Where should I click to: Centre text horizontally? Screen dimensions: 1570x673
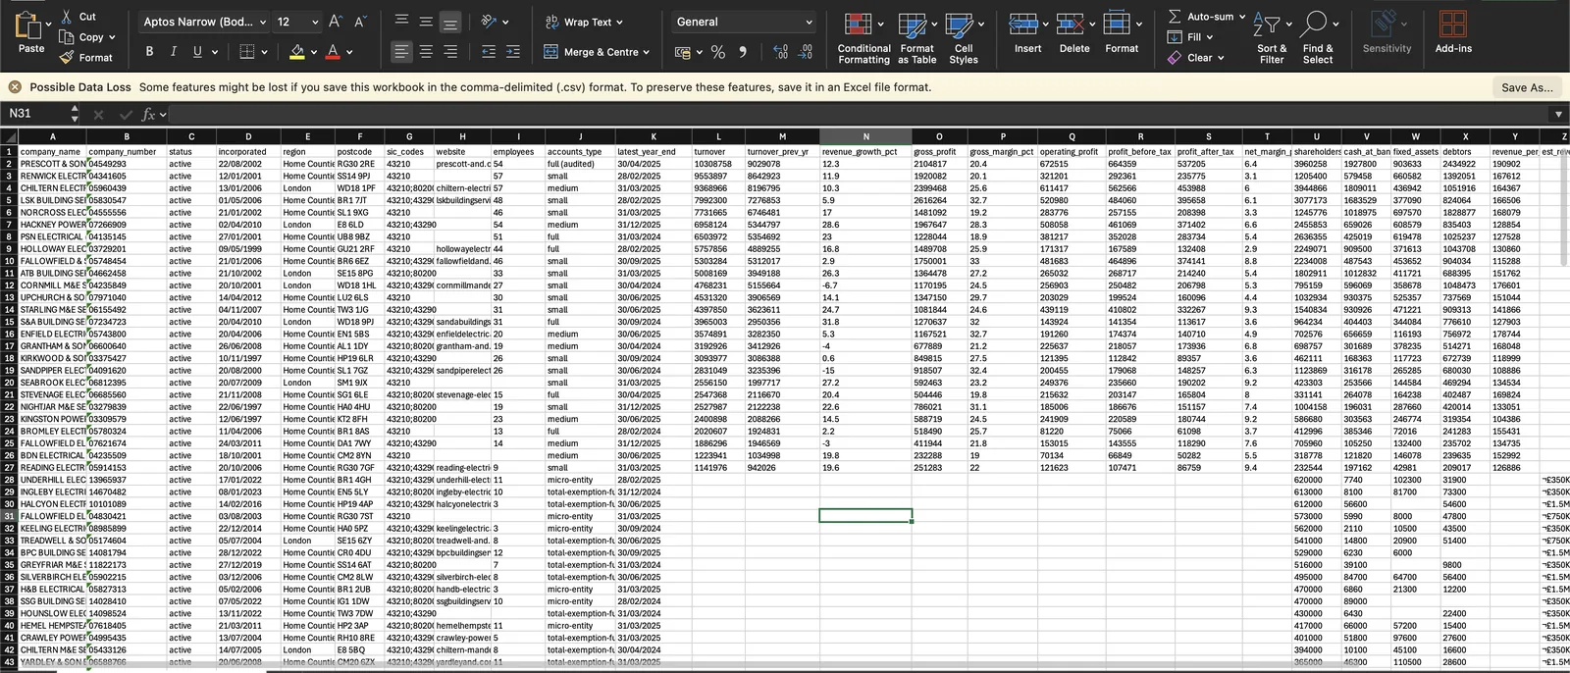[426, 52]
